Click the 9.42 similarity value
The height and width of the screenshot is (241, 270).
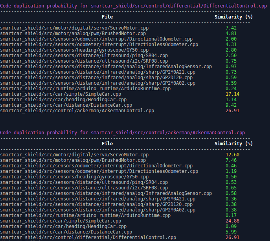coord(231,105)
